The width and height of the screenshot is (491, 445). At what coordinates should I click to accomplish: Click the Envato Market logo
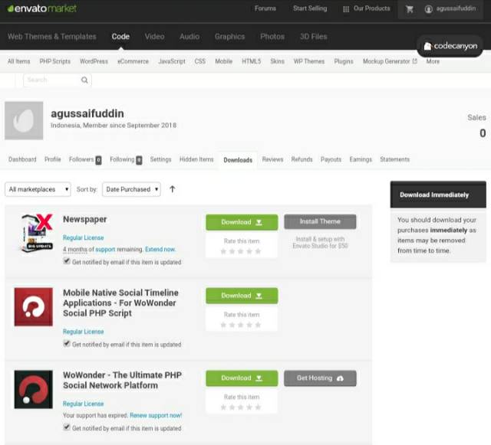pos(42,8)
